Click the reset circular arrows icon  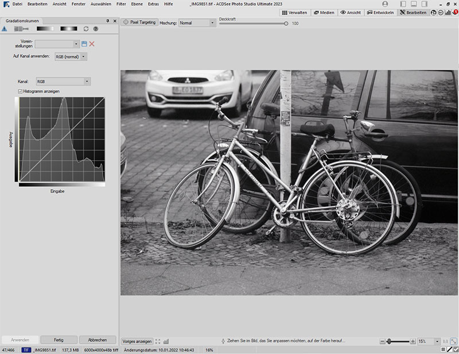(86, 29)
